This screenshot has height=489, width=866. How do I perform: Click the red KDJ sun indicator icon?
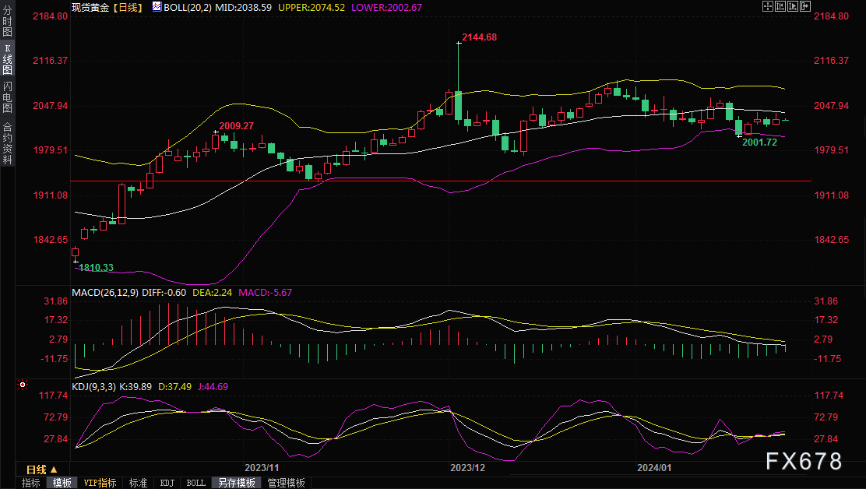point(23,385)
